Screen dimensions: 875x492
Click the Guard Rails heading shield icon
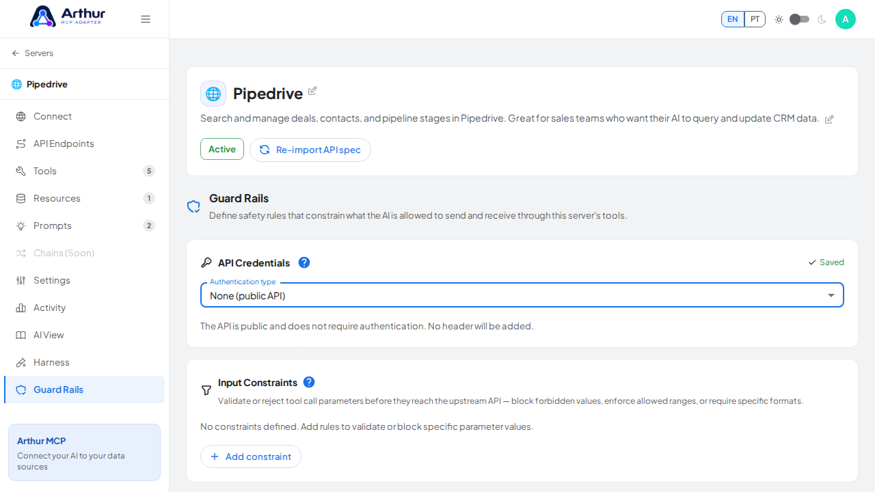[193, 206]
